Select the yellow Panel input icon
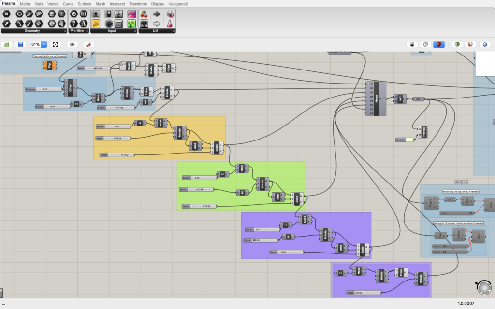The width and height of the screenshot is (495, 309). (96, 23)
